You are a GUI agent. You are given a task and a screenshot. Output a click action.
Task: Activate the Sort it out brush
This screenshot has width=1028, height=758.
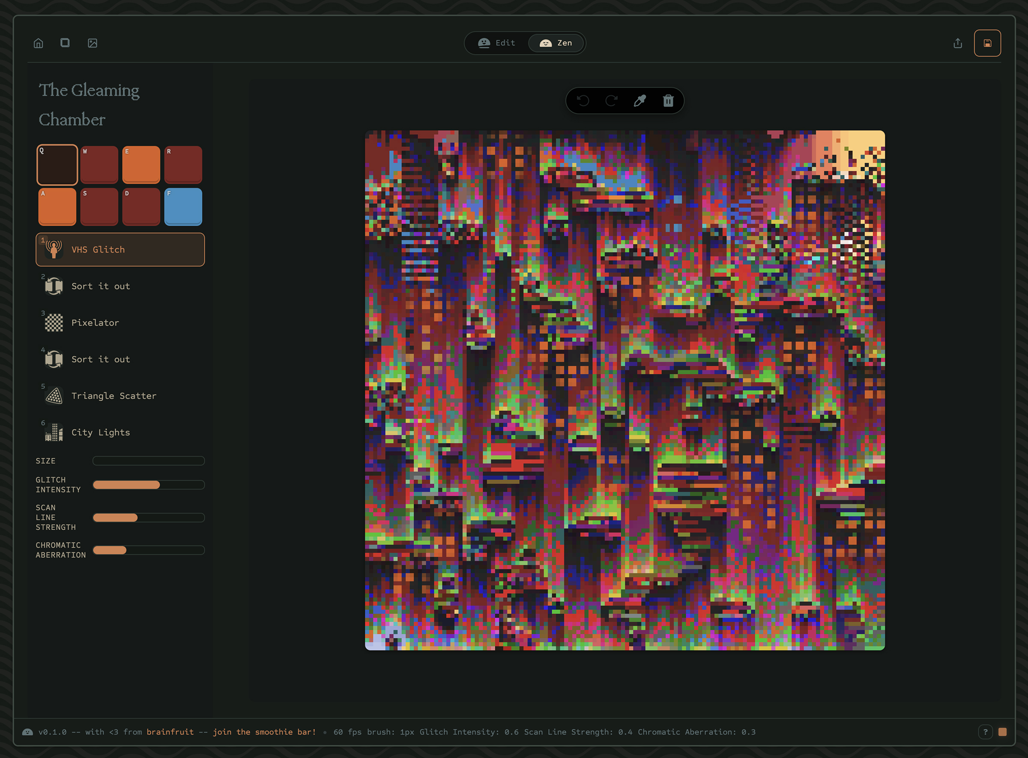point(101,286)
